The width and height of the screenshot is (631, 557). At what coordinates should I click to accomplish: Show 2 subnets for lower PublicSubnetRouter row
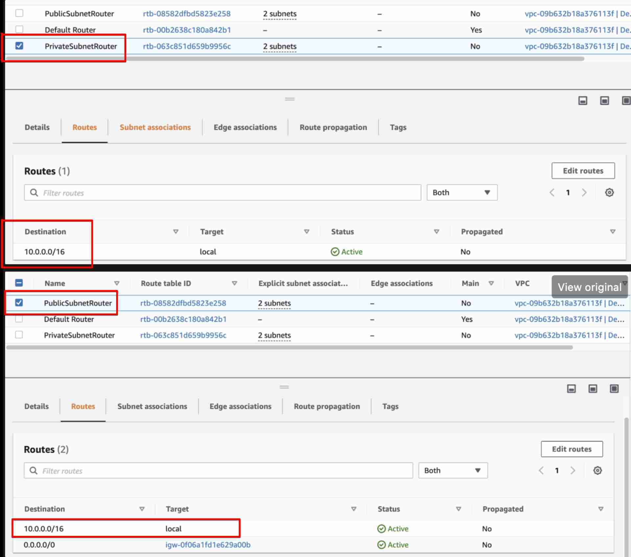274,303
